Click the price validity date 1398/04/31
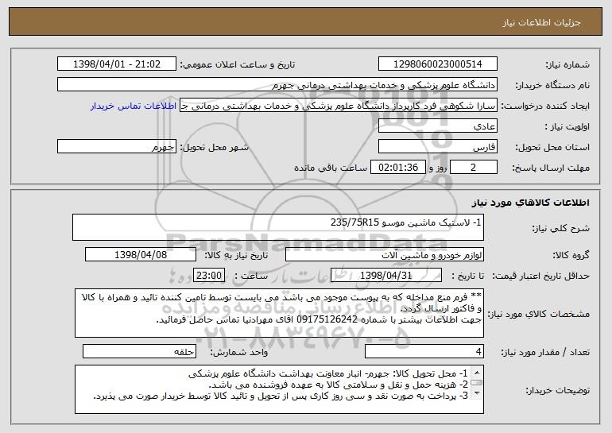 click(x=386, y=276)
